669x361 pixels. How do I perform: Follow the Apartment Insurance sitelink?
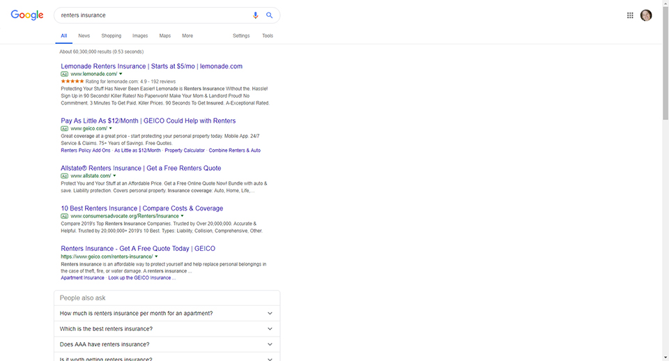82,278
